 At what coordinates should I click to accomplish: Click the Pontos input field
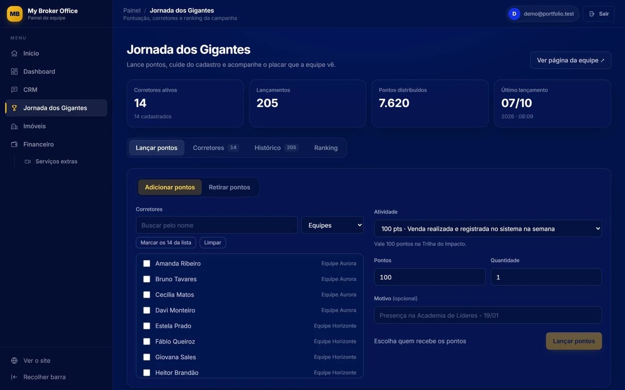(429, 278)
